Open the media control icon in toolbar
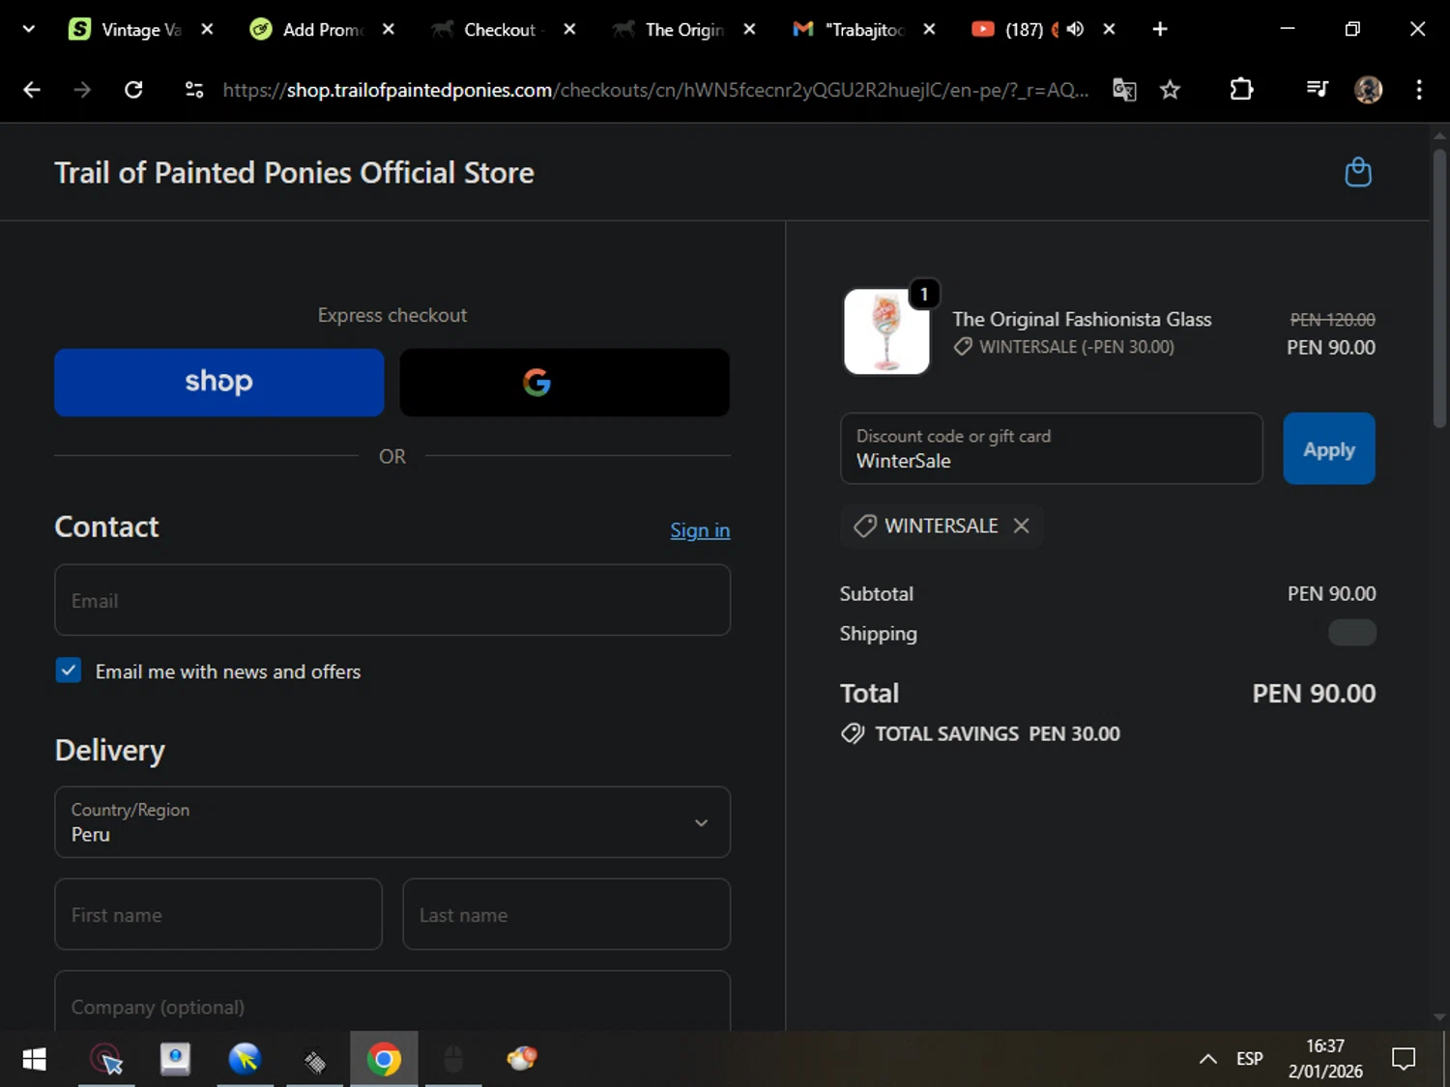This screenshot has height=1087, width=1450. click(x=1317, y=90)
